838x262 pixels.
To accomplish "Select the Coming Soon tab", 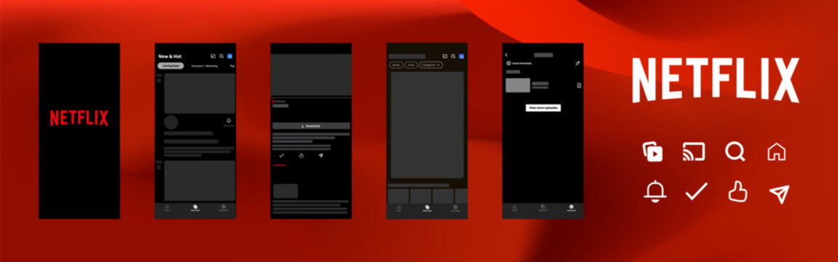I will 171,65.
